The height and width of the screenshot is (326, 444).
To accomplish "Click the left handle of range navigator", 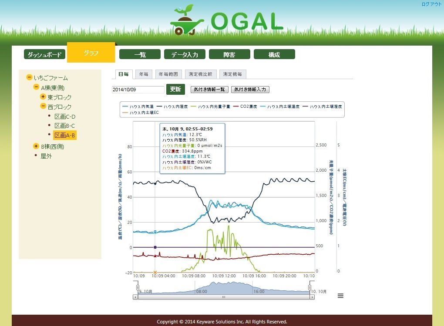I will (x=138, y=287).
